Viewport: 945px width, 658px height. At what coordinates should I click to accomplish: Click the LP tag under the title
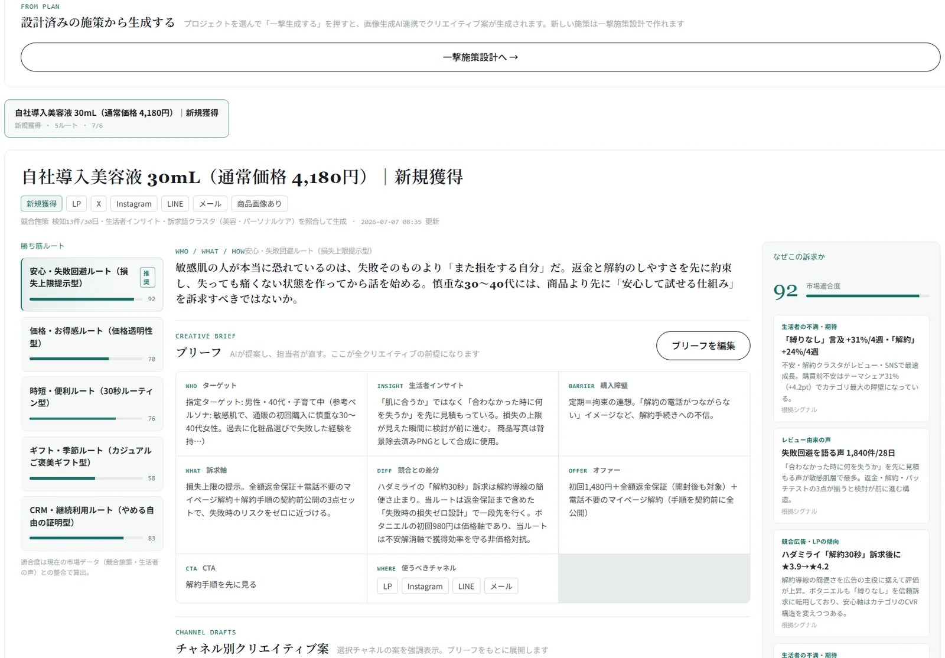pos(76,204)
